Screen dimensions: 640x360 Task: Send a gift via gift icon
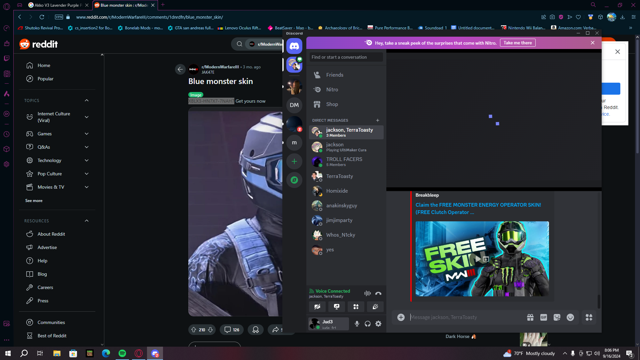point(530,317)
